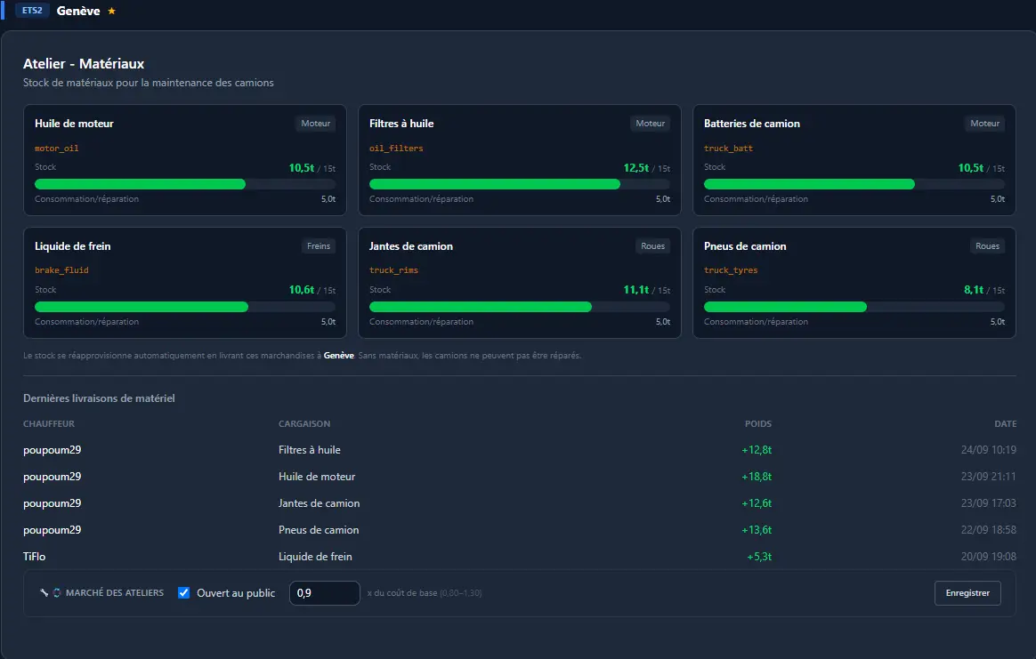Uncheck the Ouvert au public checkbox
The image size is (1036, 659).
(183, 592)
